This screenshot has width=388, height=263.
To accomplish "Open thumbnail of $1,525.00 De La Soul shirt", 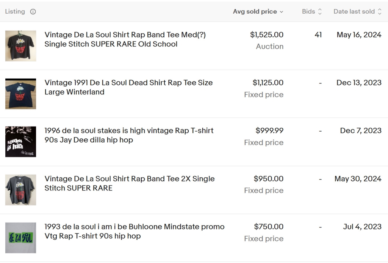I will pyautogui.click(x=21, y=46).
